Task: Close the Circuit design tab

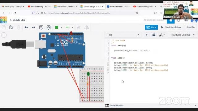Action: [x=102, y=6]
